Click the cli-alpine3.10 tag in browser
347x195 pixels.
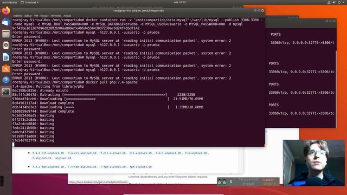140,153
